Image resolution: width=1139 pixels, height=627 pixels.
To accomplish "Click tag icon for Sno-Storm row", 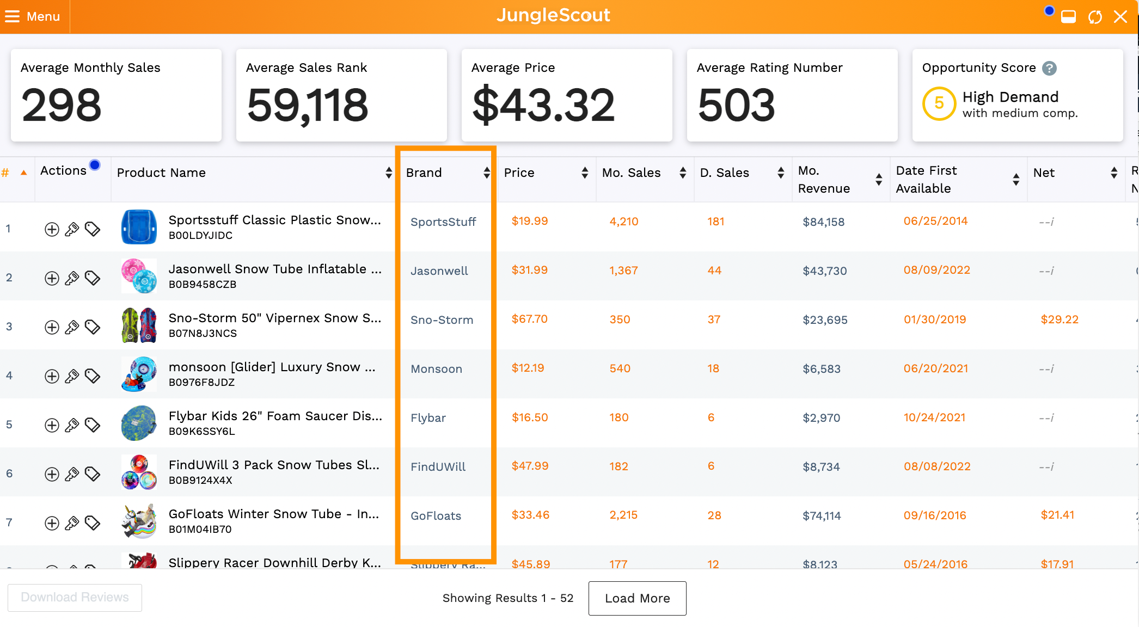I will click(93, 327).
